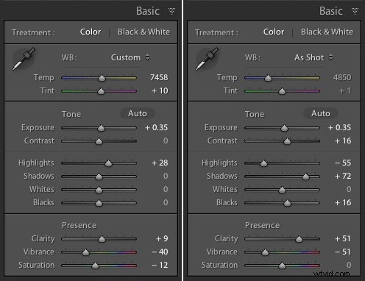Click the Temp slider handle at 4850
The width and height of the screenshot is (365, 281).
coord(268,78)
